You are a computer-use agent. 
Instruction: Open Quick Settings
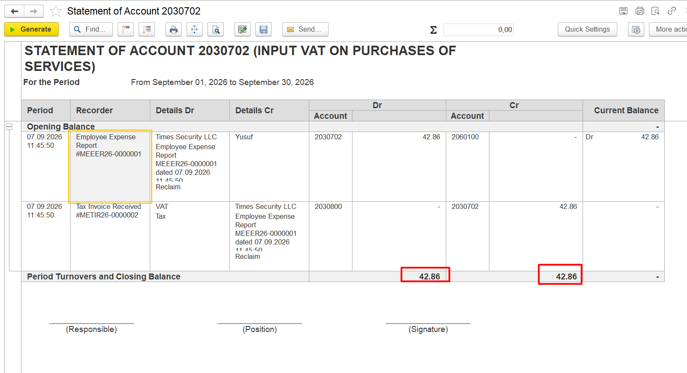587,29
